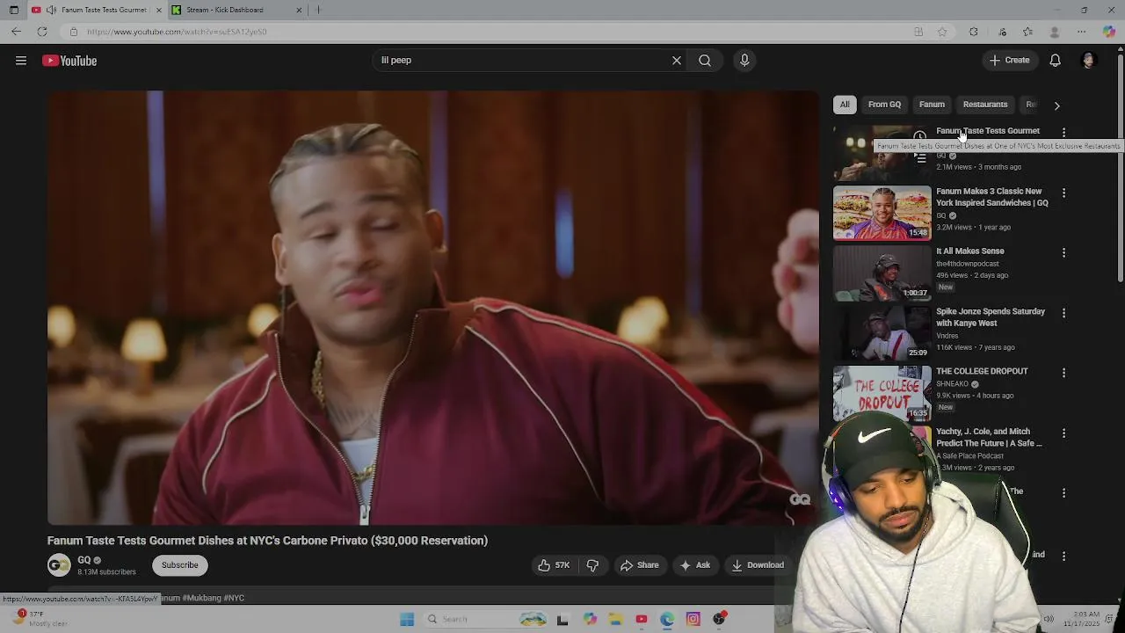This screenshot has width=1125, height=633.
Task: Click the main video player
Action: (x=433, y=308)
